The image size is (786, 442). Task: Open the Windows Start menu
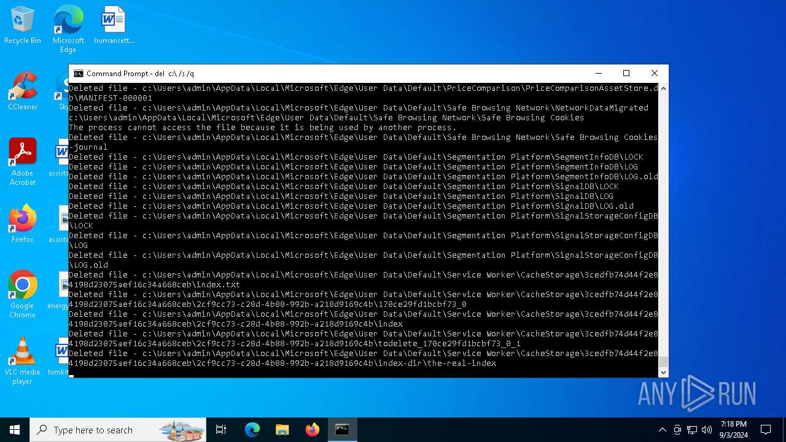[x=15, y=430]
